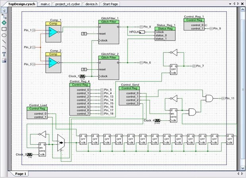Image resolution: width=246 pixels, height=178 pixels.
Task: Select the wire drawing tool
Action: click(4, 16)
